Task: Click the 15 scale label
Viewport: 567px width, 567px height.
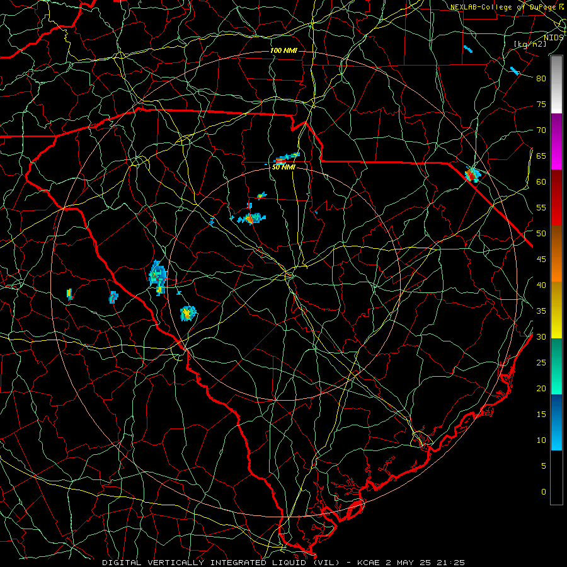Action: coord(541,415)
